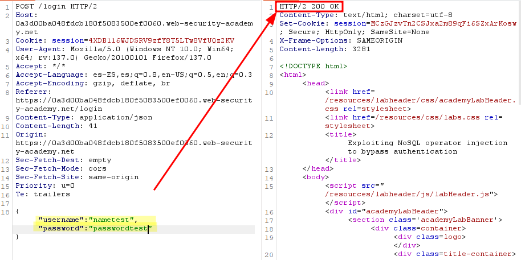
Task: Click the div class=title-container line
Action: pyautogui.click(x=454, y=254)
